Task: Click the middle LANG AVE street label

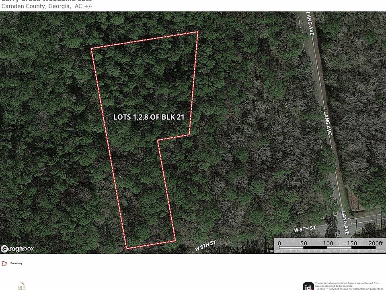Action: (x=327, y=123)
